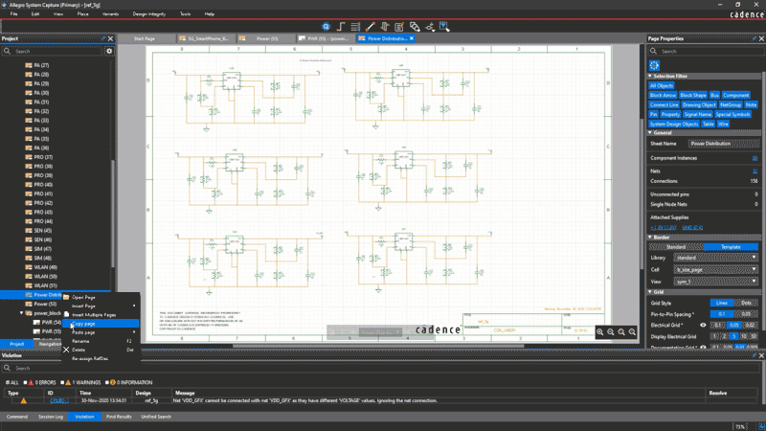Viewport: 766px width, 431px height.
Task: Collapse the Selection Filter section
Action: point(650,77)
